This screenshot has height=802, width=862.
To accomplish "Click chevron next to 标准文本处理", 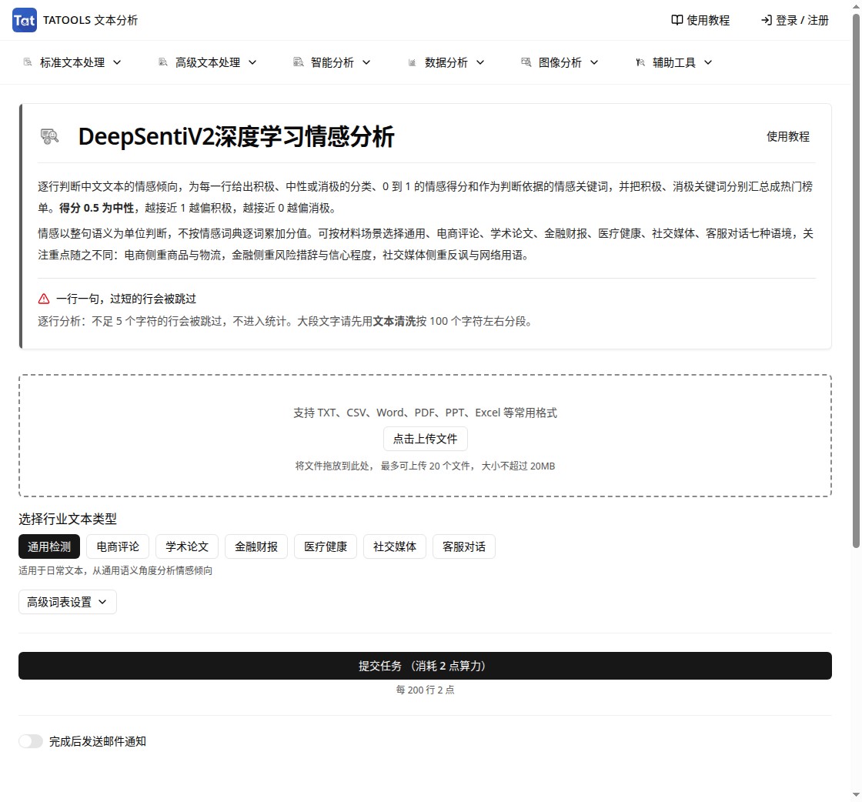I will (x=117, y=62).
